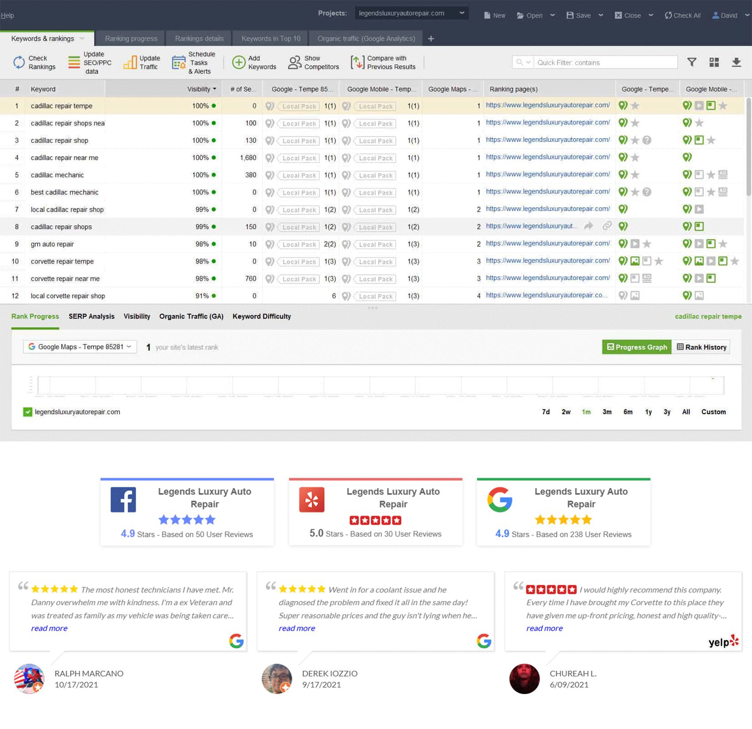Select the 7d time range
Image resolution: width=752 pixels, height=729 pixels.
click(x=546, y=412)
